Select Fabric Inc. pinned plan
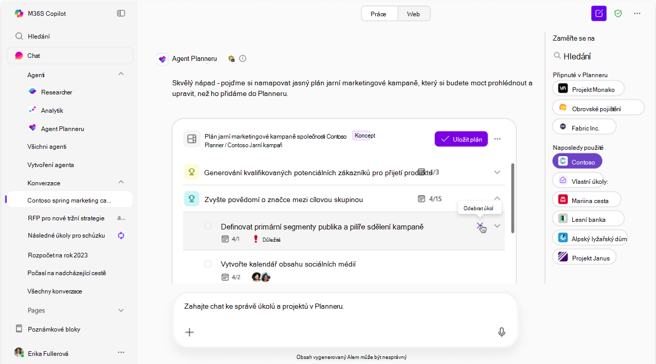 (x=584, y=126)
